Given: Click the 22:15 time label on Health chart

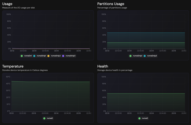Looking at the screenshot, I should [x=174, y=113].
